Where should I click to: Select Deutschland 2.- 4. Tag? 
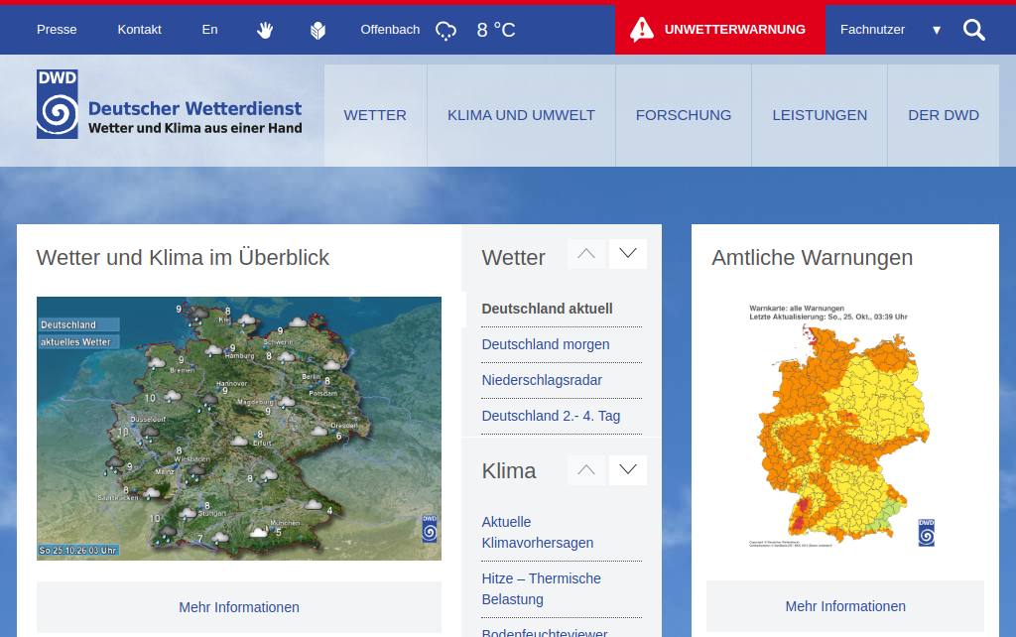tap(551, 416)
